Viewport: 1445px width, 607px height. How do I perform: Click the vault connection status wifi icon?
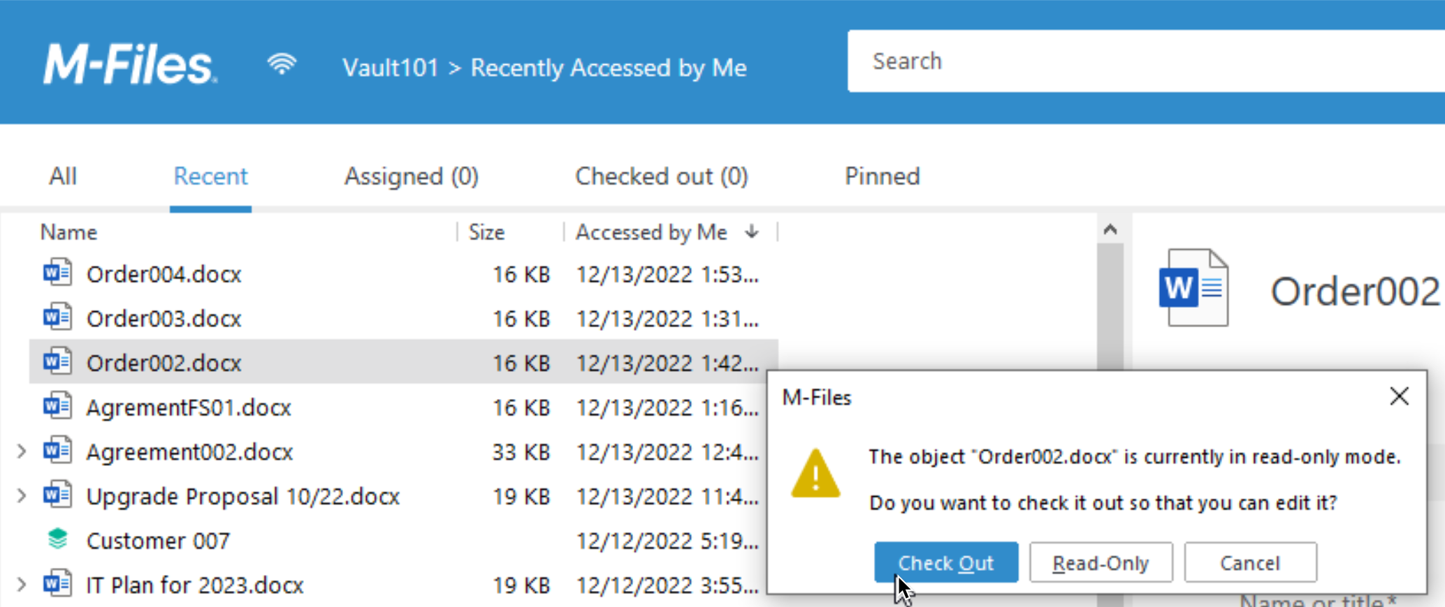tap(282, 65)
